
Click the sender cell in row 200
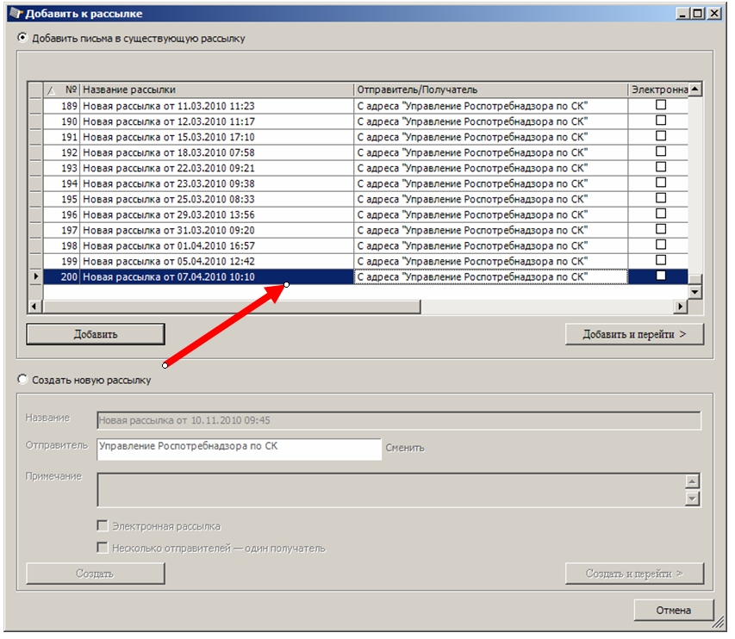tap(491, 276)
